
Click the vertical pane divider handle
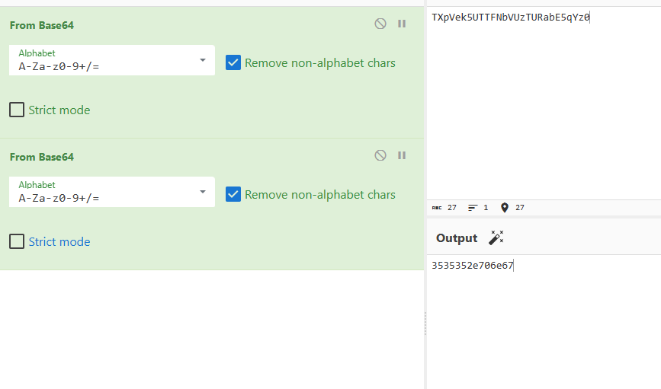[x=425, y=324]
